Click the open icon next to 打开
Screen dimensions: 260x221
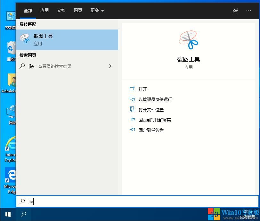click(132, 89)
